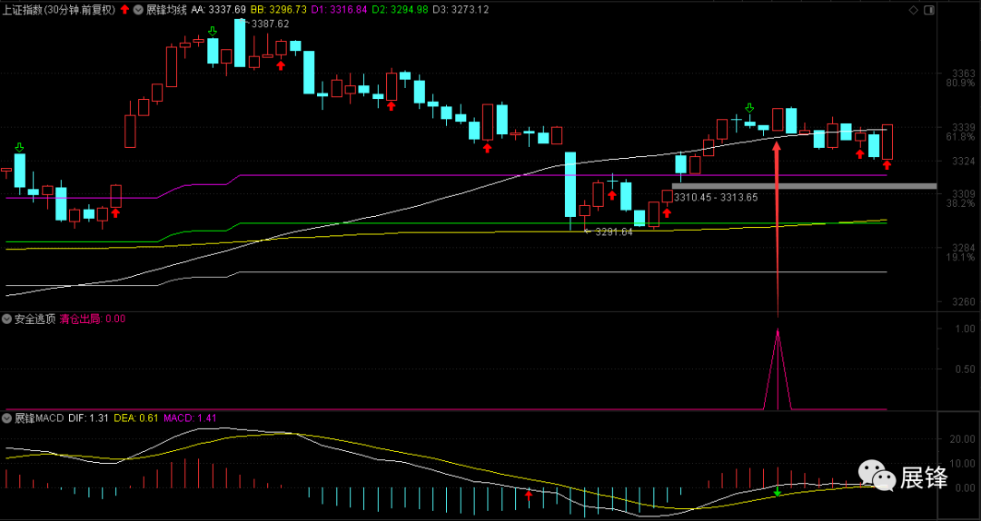Select the 展锋均线 indicator name
The image size is (981, 521).
[x=167, y=9]
